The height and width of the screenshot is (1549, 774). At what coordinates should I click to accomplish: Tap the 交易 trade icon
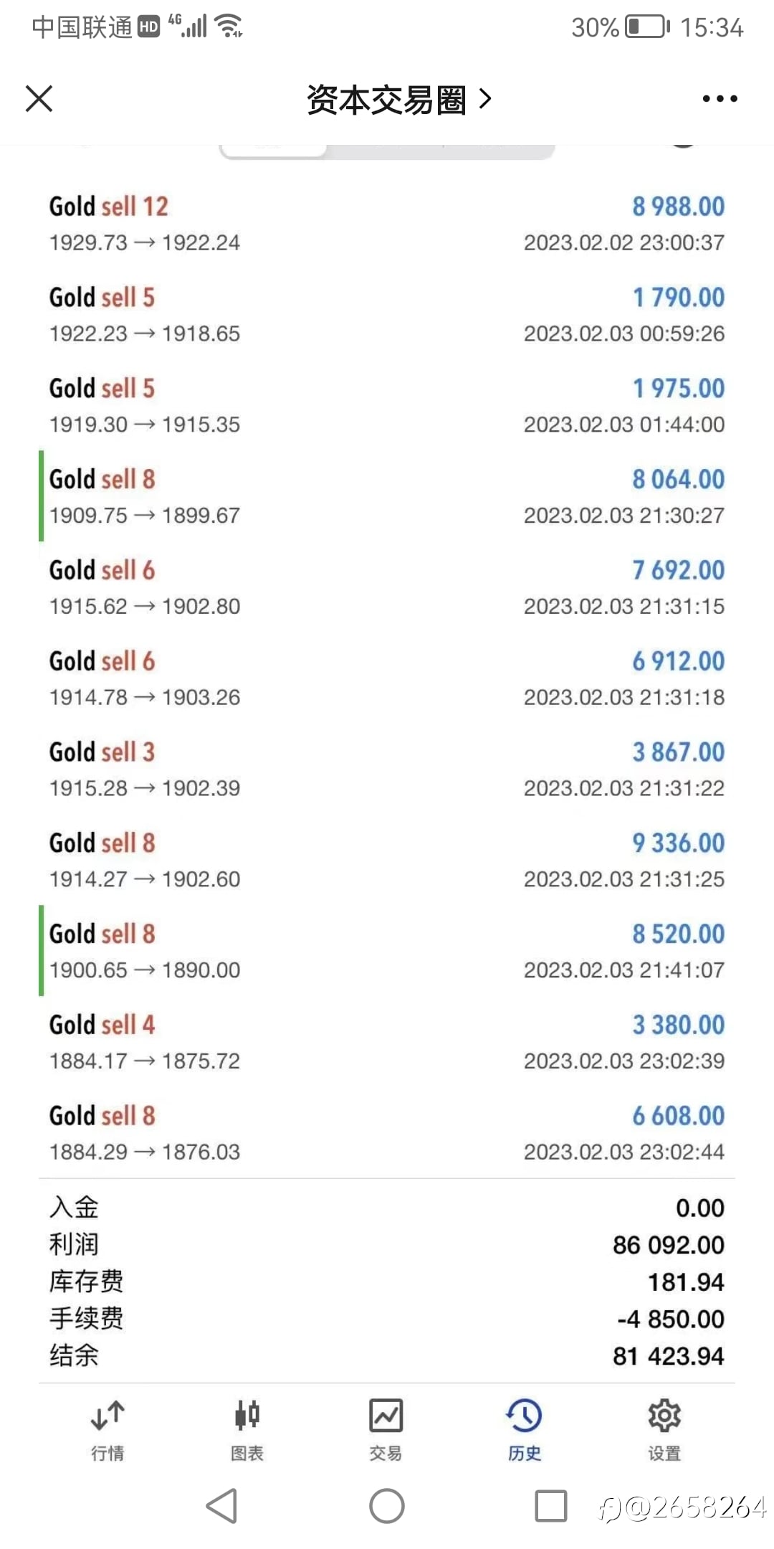pyautogui.click(x=386, y=1429)
